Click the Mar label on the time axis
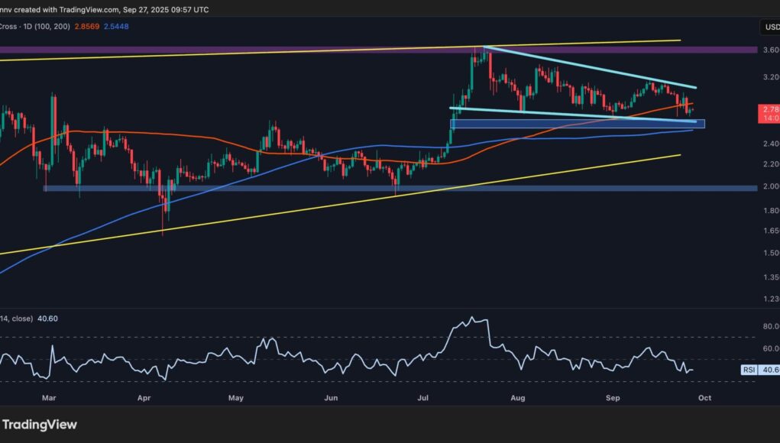The image size is (780, 443). (50, 398)
